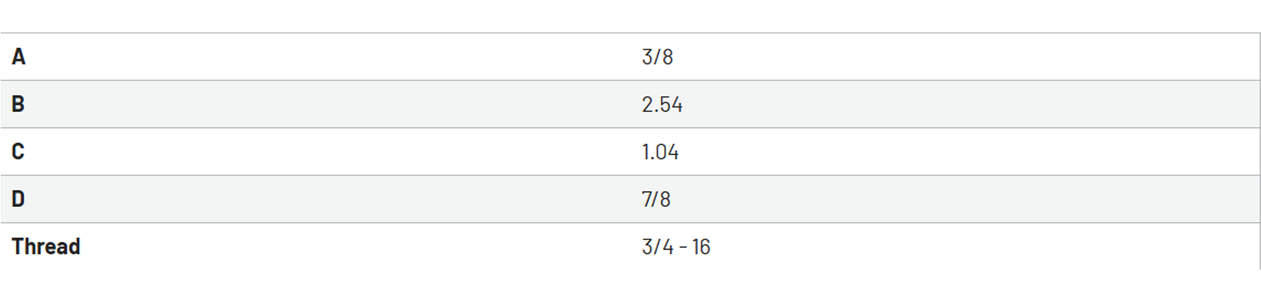
Task: Select the thread value 3/4 - 16
Action: [x=676, y=247]
